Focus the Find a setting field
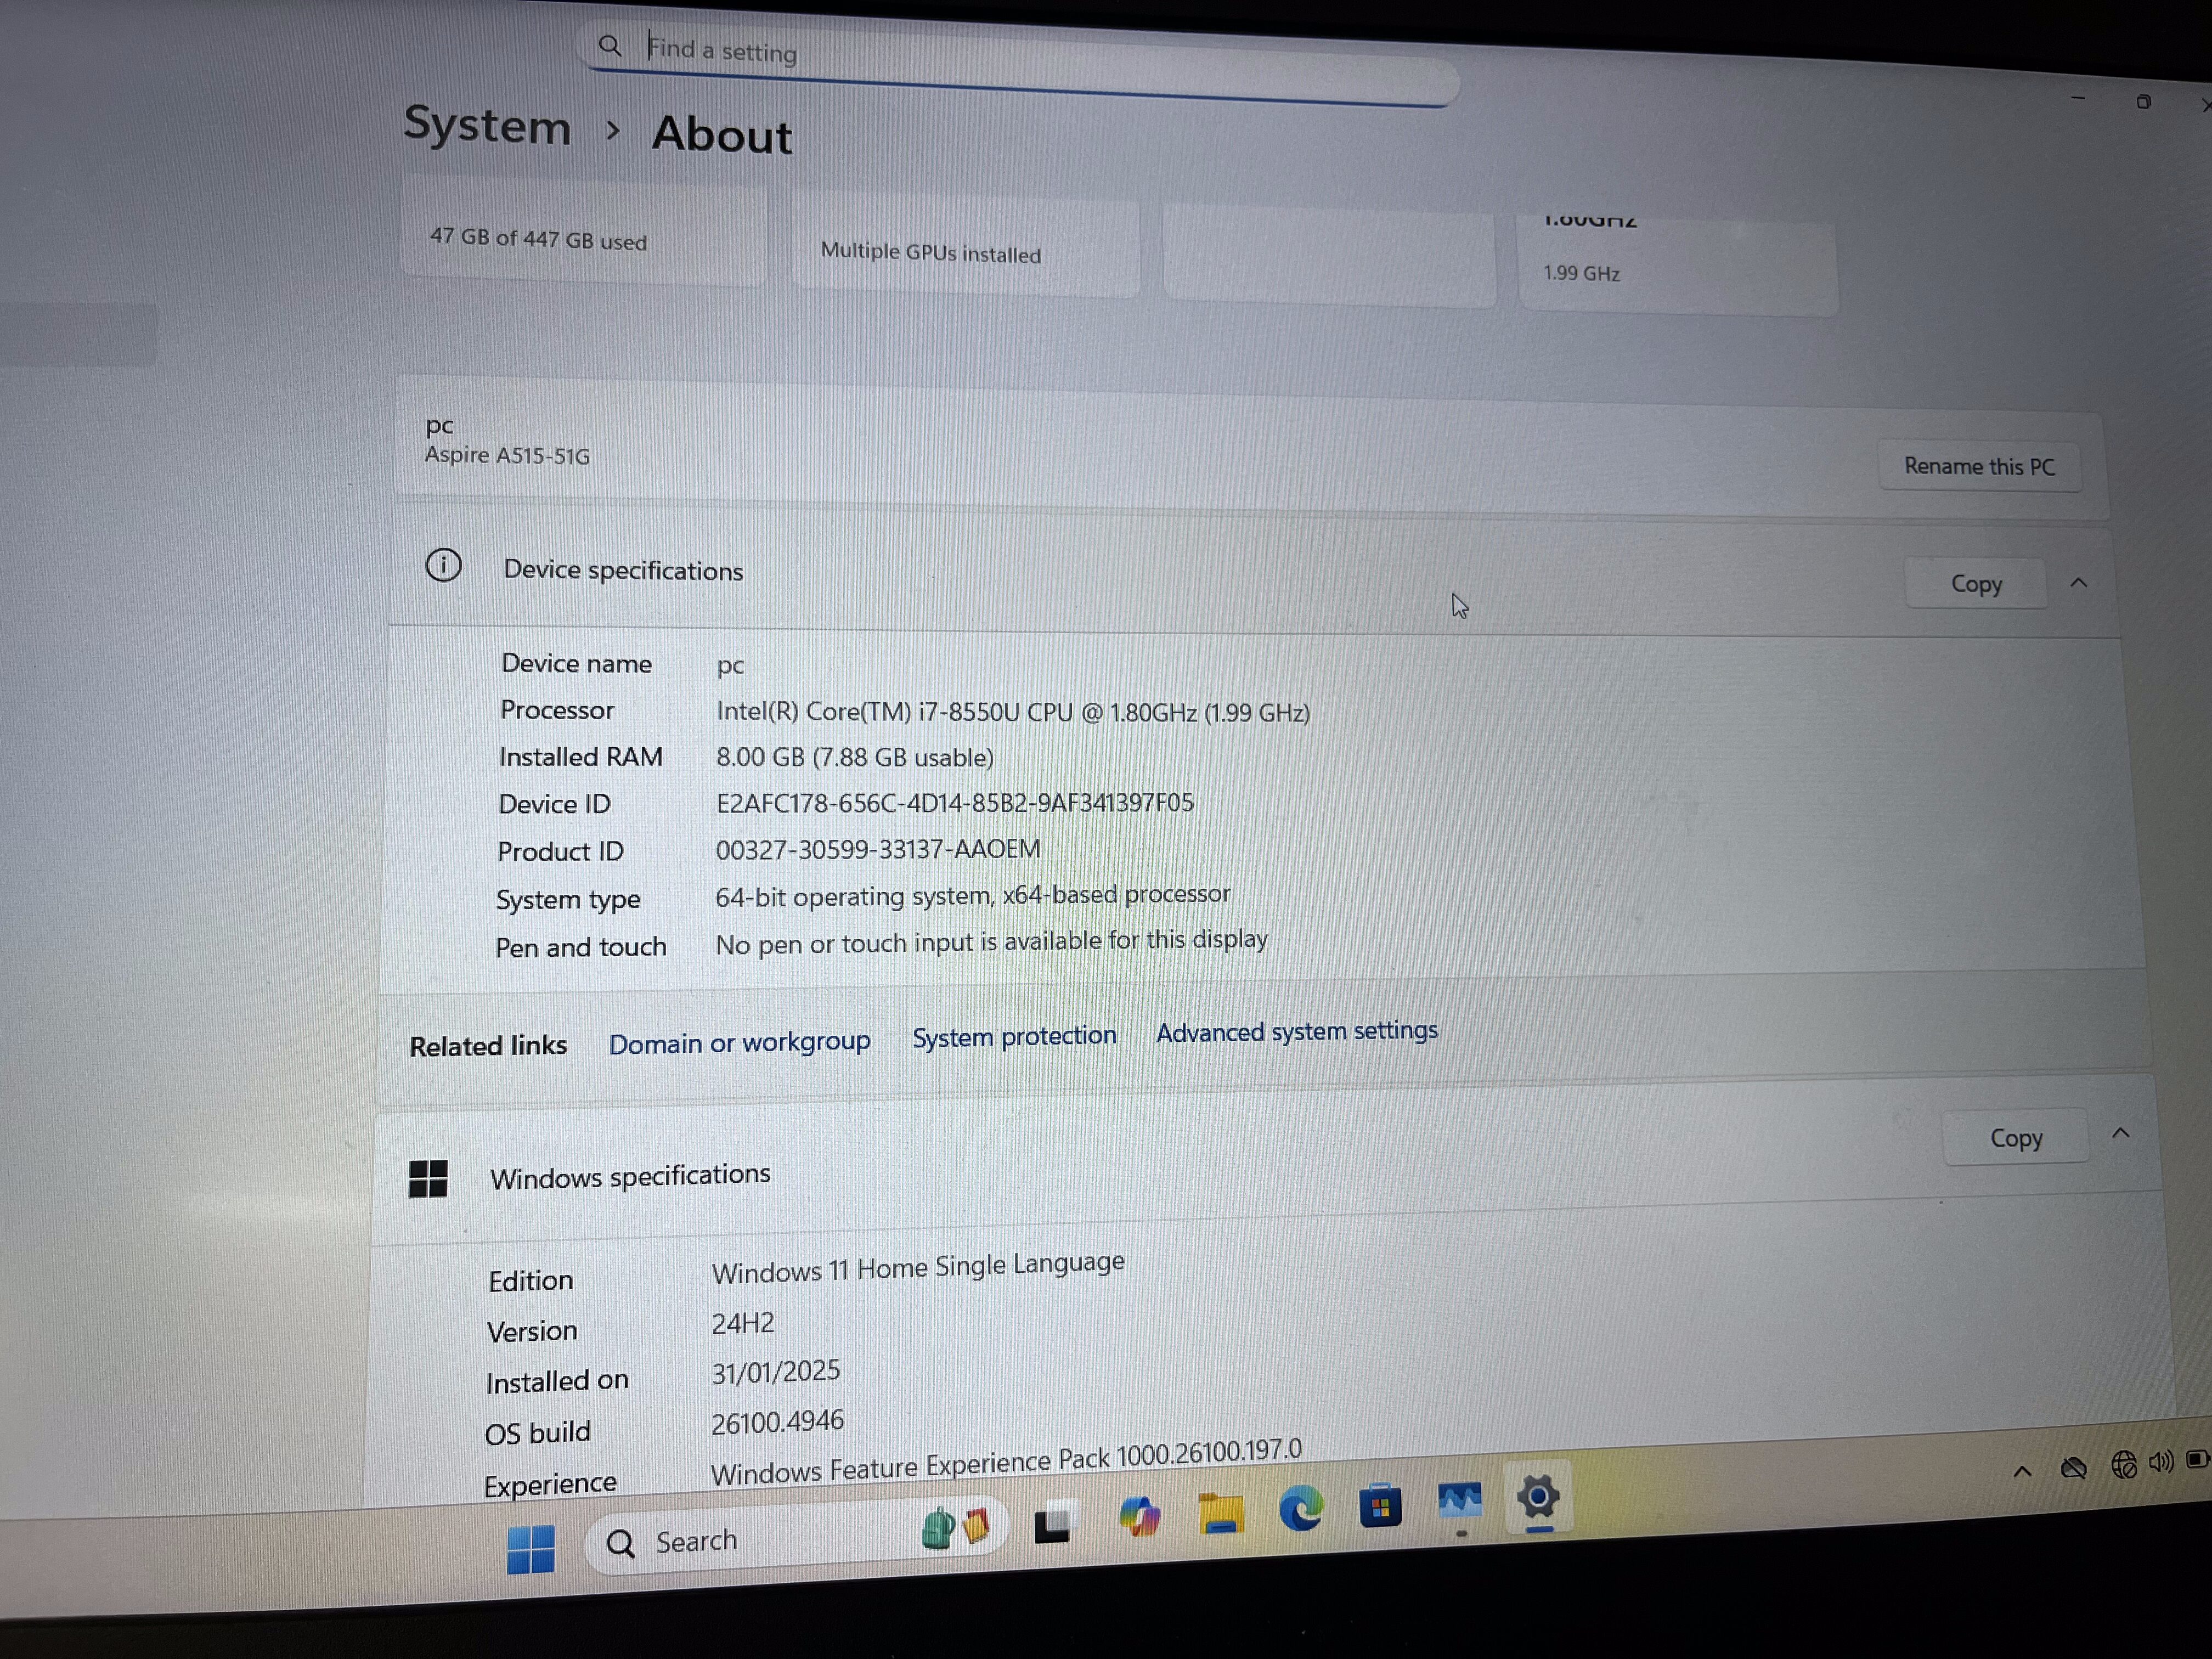This screenshot has height=1659, width=2212. click(x=1020, y=62)
